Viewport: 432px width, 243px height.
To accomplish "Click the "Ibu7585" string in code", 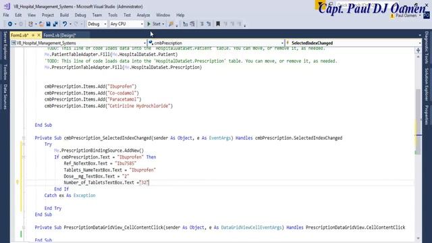I will 126,163.
